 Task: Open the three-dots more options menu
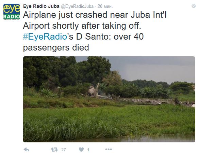(x=109, y=150)
